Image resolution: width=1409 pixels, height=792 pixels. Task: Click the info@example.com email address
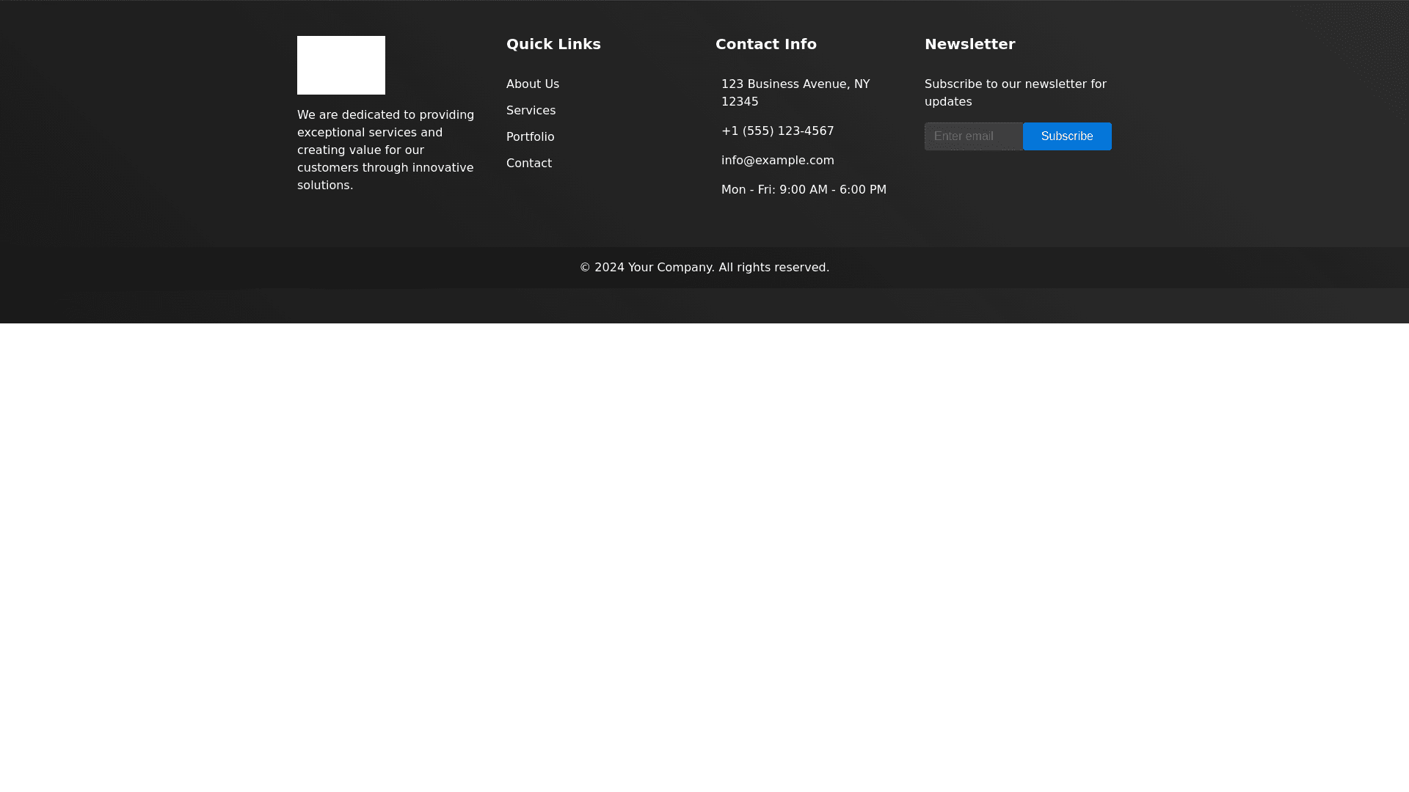[777, 161]
